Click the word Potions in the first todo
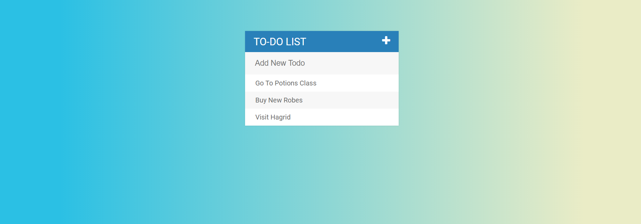This screenshot has height=224, width=641. 286,83
